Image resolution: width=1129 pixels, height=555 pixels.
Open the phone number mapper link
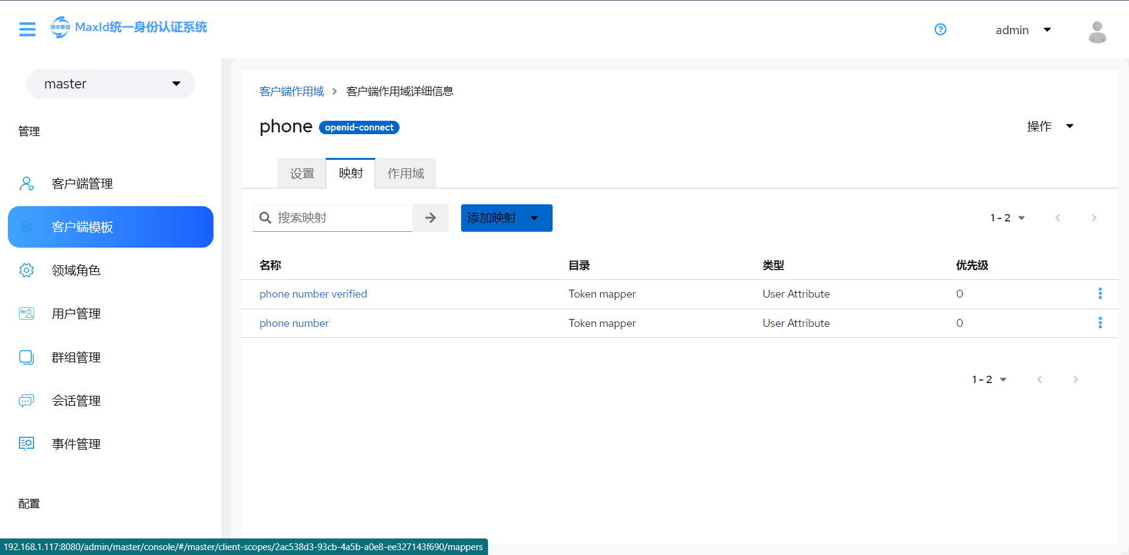click(294, 323)
